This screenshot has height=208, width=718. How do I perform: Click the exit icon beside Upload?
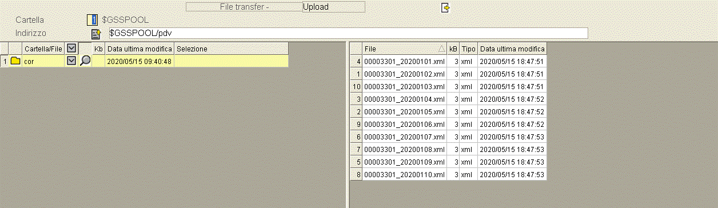(x=446, y=7)
